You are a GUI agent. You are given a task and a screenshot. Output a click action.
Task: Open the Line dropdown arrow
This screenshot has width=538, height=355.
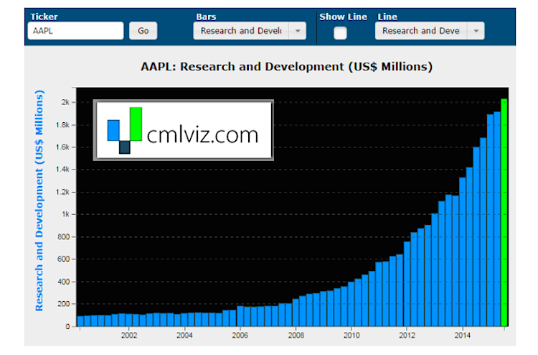476,31
